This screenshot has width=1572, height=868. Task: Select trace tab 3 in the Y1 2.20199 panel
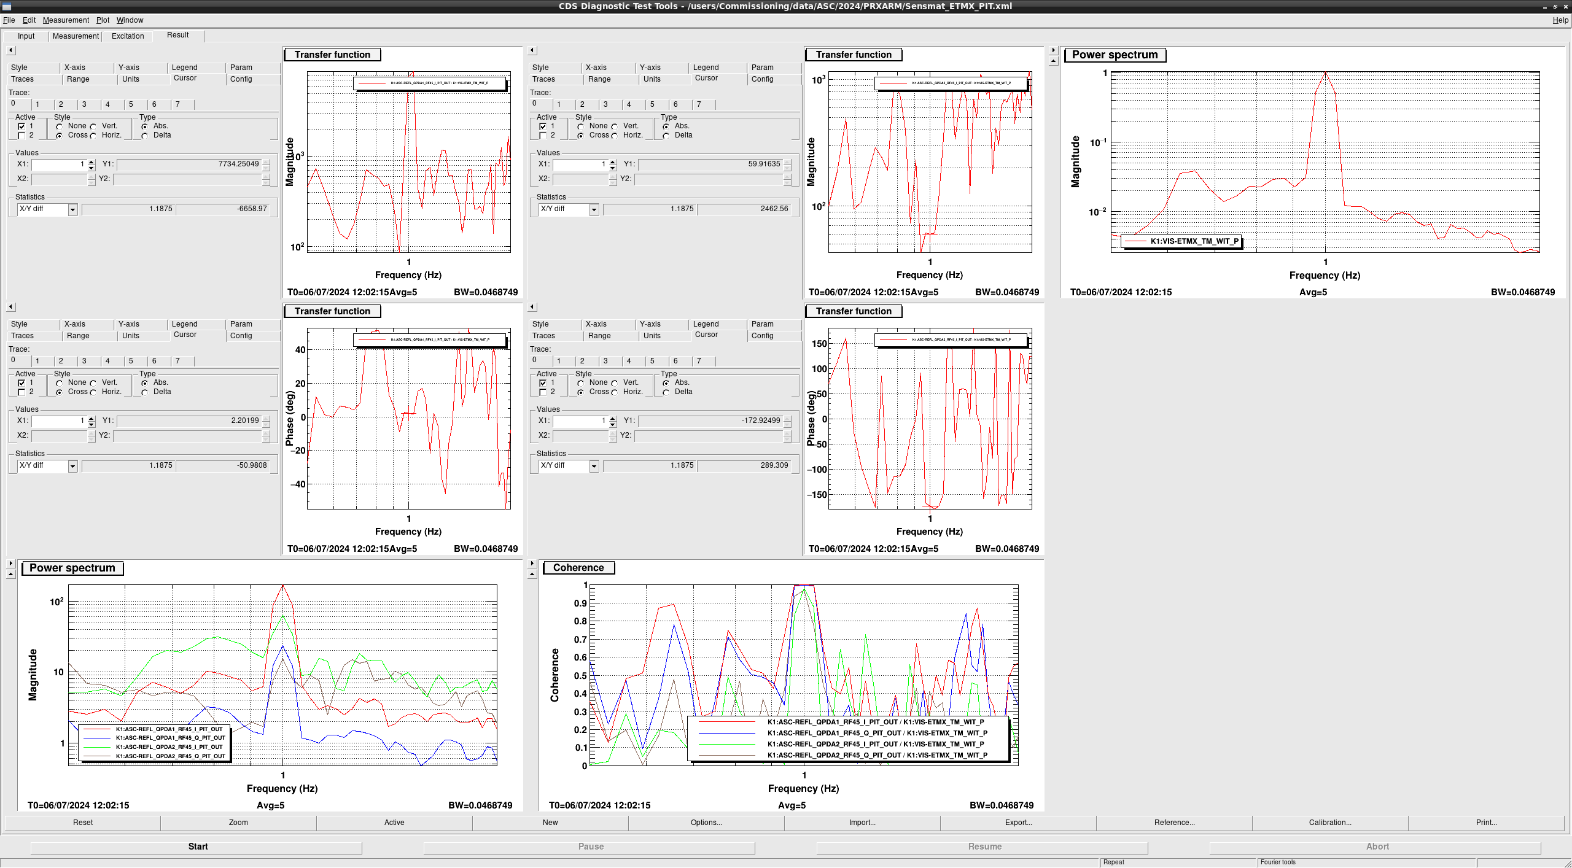[84, 361]
